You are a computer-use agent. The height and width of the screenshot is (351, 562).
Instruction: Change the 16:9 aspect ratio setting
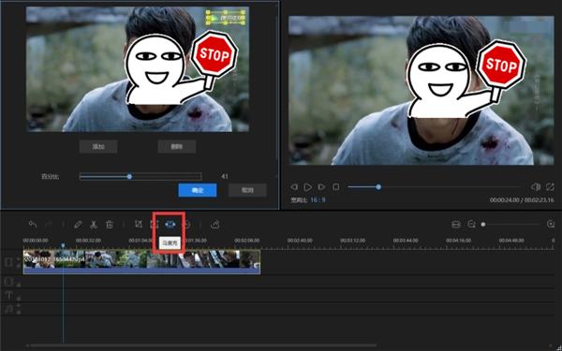(x=318, y=200)
